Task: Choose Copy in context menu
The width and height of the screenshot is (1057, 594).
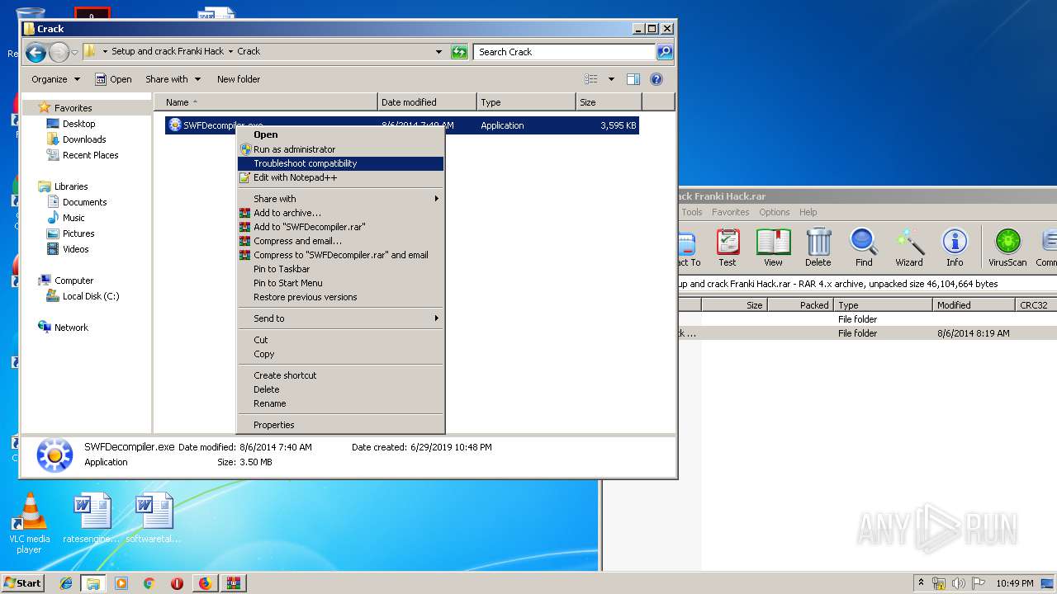Action: [340, 354]
